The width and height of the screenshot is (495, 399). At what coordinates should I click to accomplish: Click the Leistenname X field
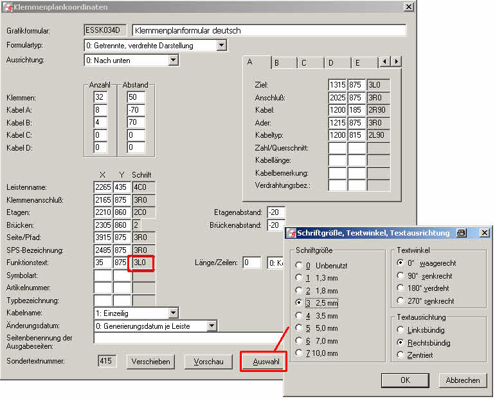[103, 187]
